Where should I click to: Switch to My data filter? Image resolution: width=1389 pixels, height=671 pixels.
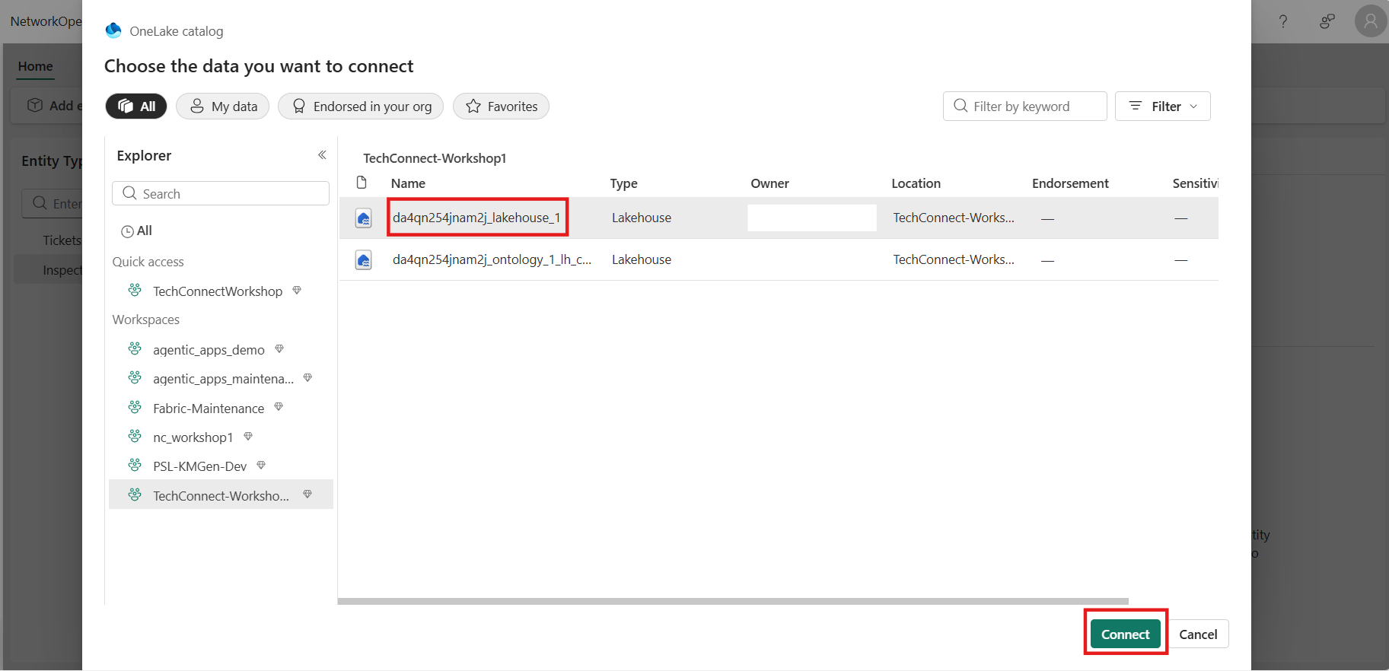pyautogui.click(x=223, y=107)
